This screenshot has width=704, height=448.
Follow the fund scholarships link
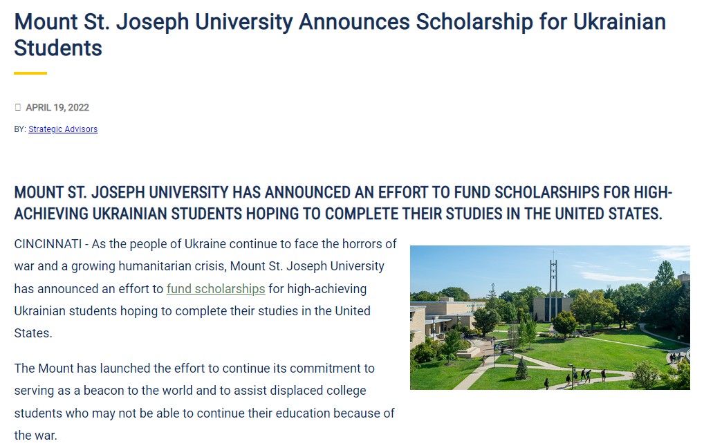216,288
